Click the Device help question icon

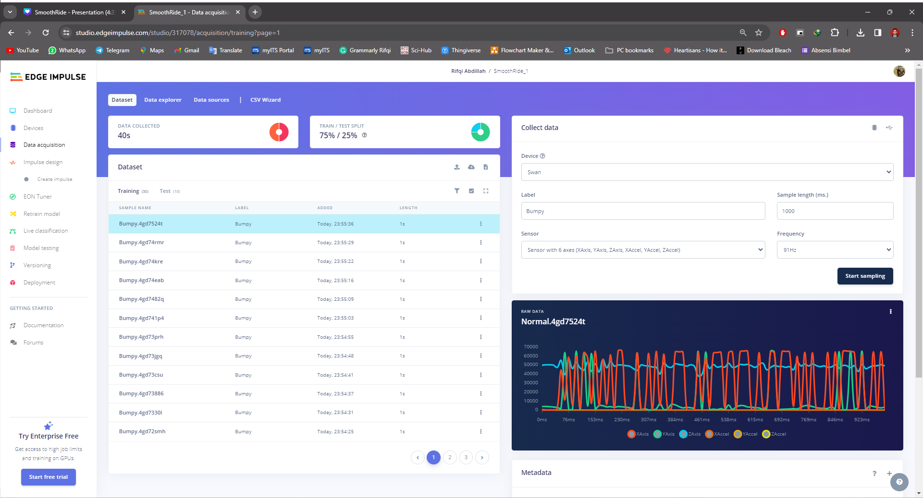coord(542,156)
